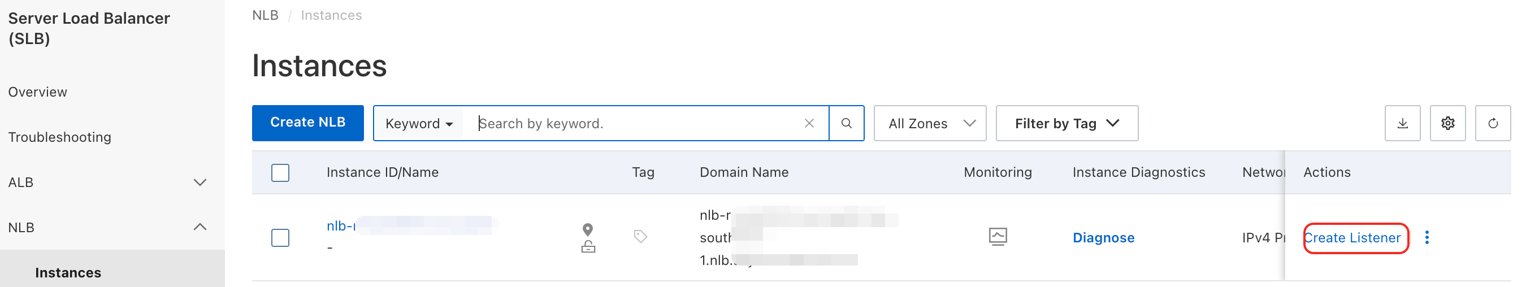Clear the search field with X icon
This screenshot has width=1526, height=287.
point(809,123)
